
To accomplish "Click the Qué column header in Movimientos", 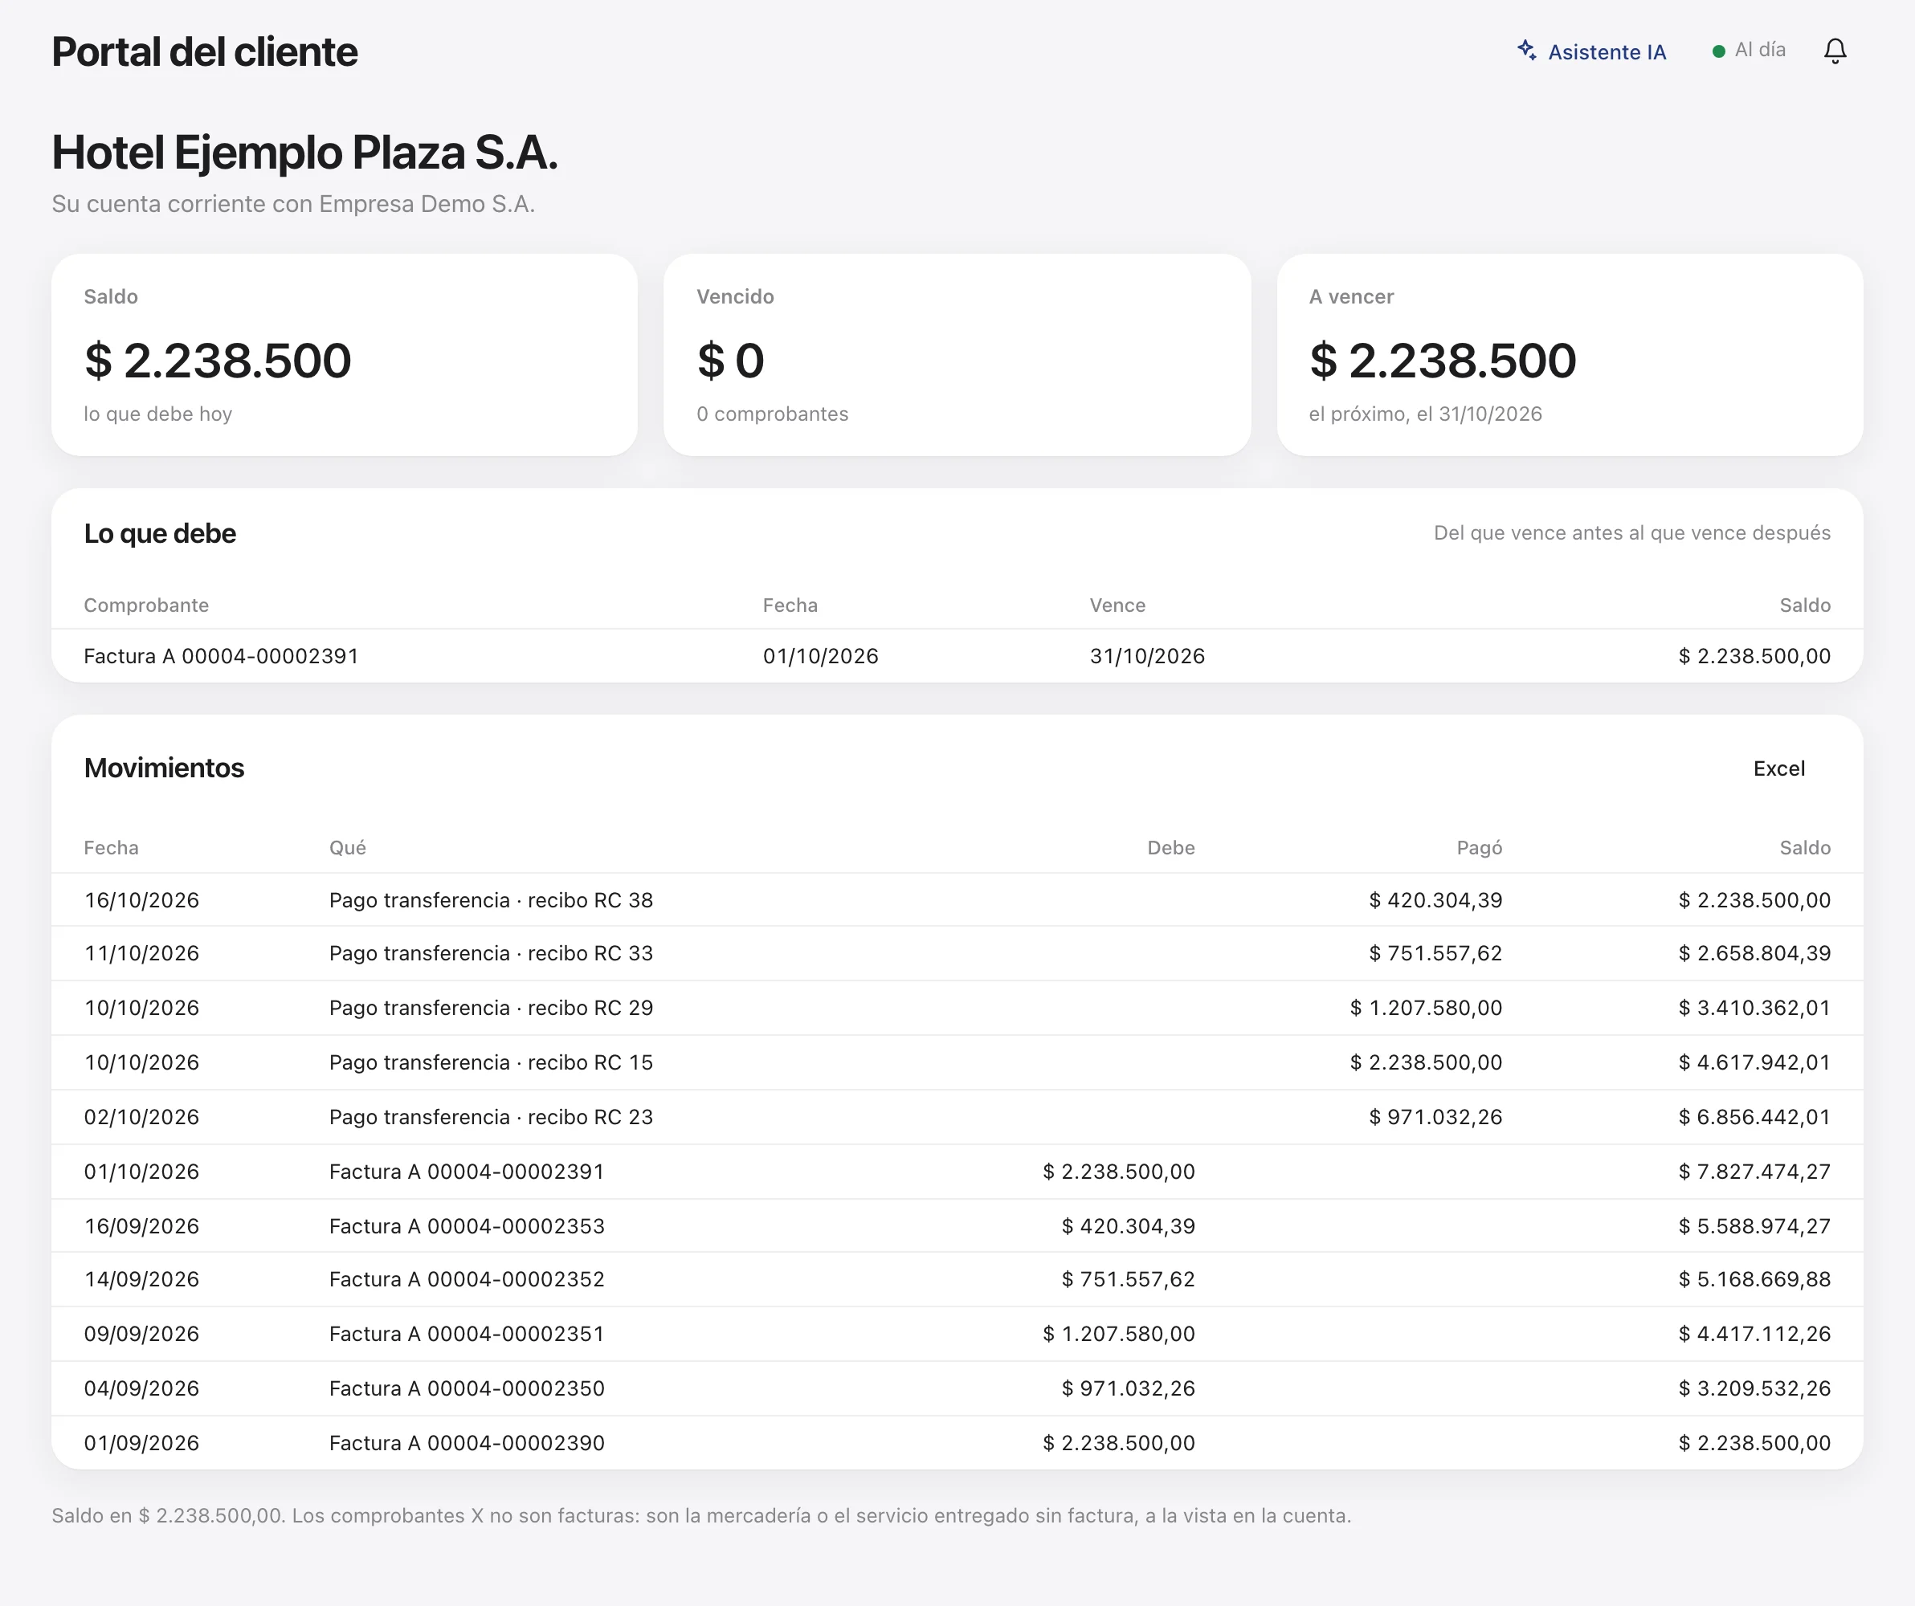I will click(x=348, y=848).
